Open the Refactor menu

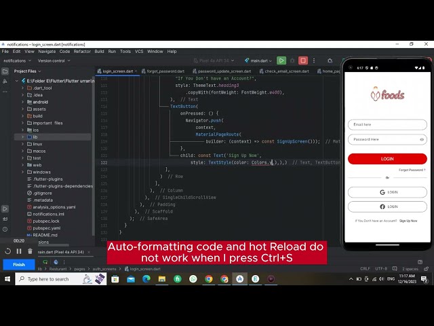(82, 52)
